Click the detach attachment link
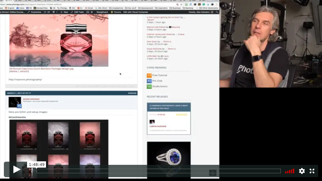The image size is (322, 181). pyautogui.click(x=24, y=71)
